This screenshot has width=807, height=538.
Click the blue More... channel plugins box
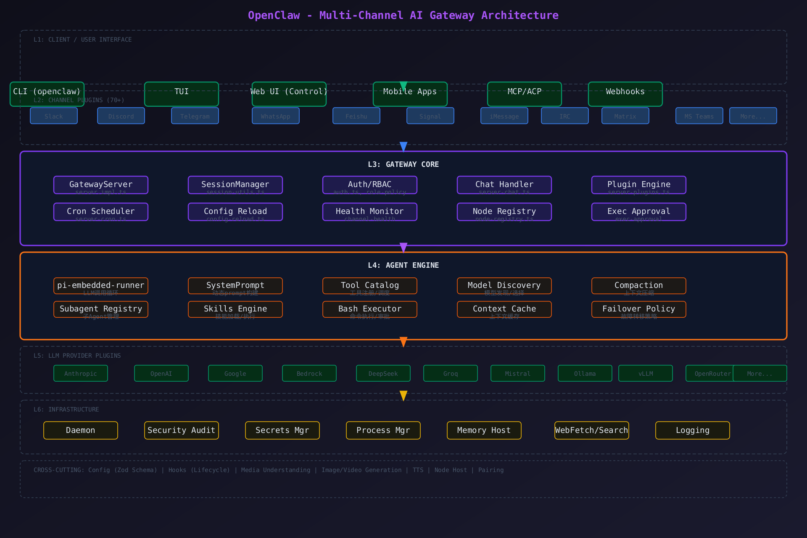[753, 116]
